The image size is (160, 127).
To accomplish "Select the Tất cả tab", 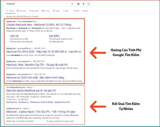I will pos(10,11).
